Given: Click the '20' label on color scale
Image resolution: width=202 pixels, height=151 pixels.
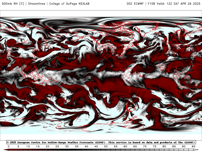Looking at the screenshot, I should click(47, 146).
